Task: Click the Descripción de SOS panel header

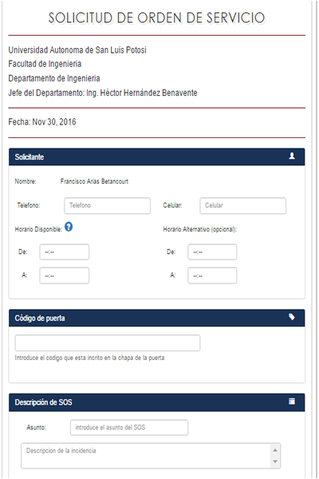Action: coord(156,402)
